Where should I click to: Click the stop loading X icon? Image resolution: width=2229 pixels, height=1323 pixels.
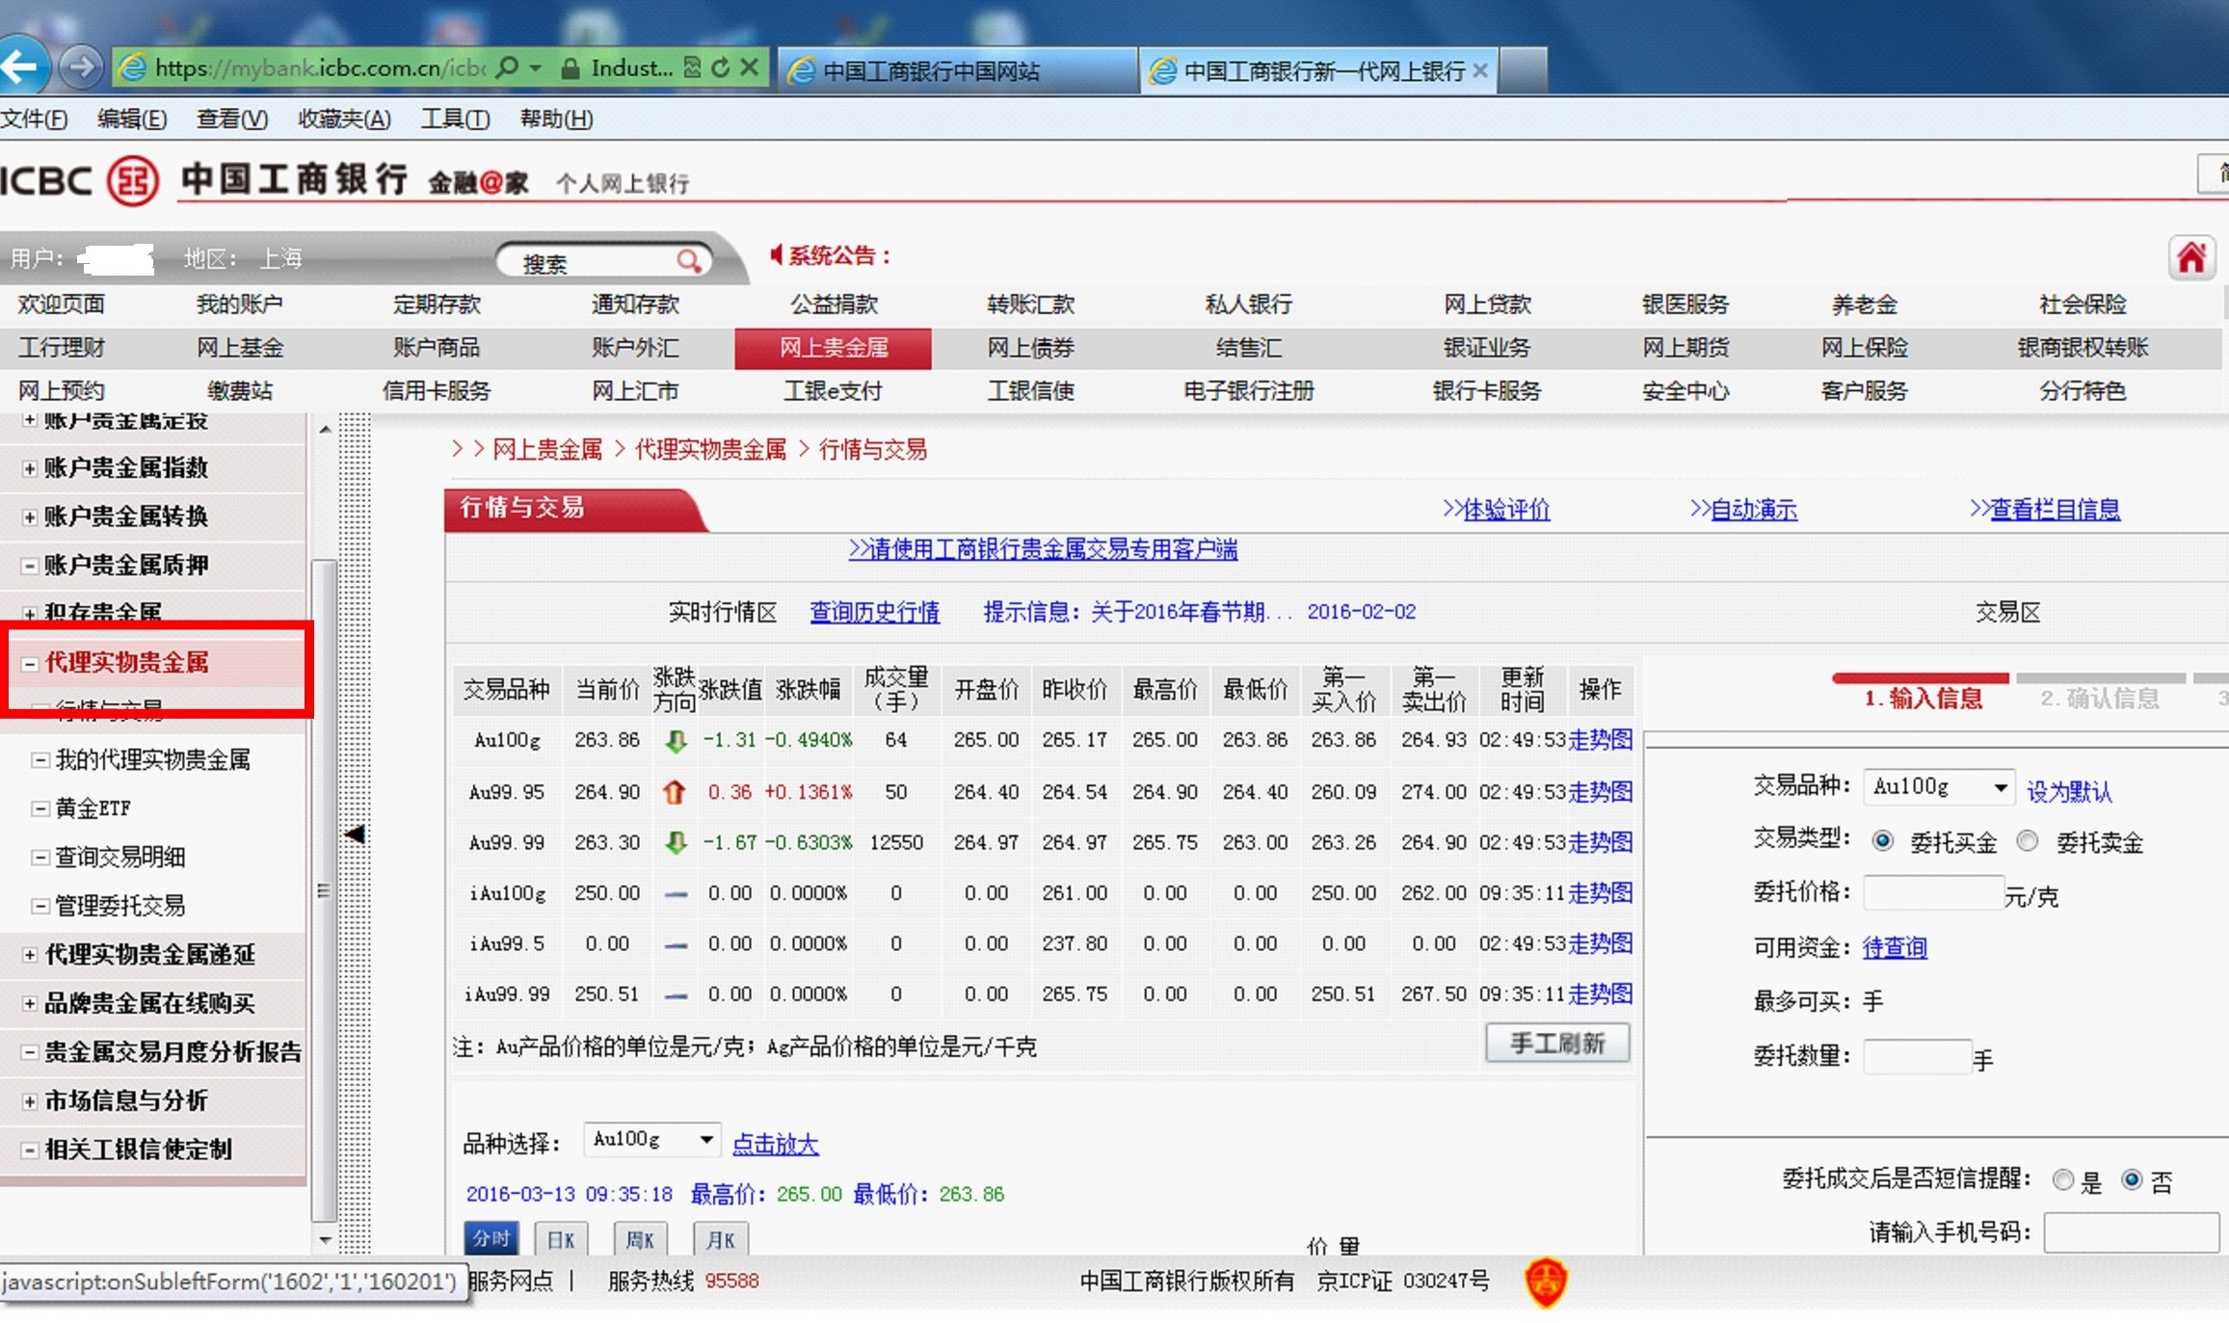coord(750,67)
